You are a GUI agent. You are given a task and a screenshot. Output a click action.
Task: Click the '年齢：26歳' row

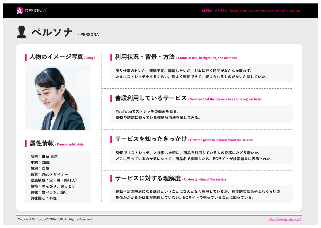click(x=40, y=162)
